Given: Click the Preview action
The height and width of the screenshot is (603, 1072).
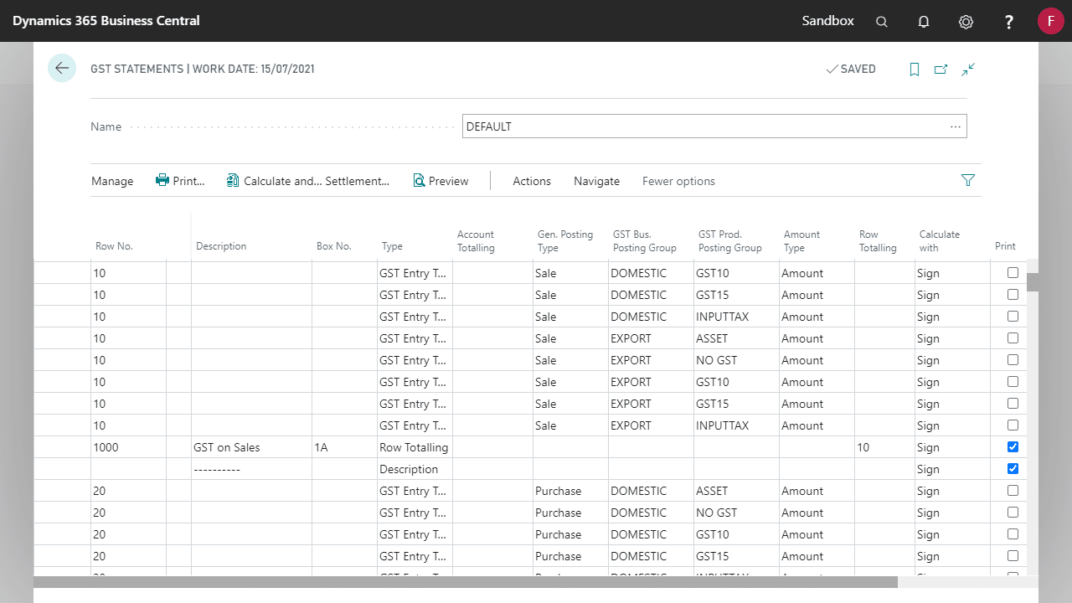Looking at the screenshot, I should [441, 181].
